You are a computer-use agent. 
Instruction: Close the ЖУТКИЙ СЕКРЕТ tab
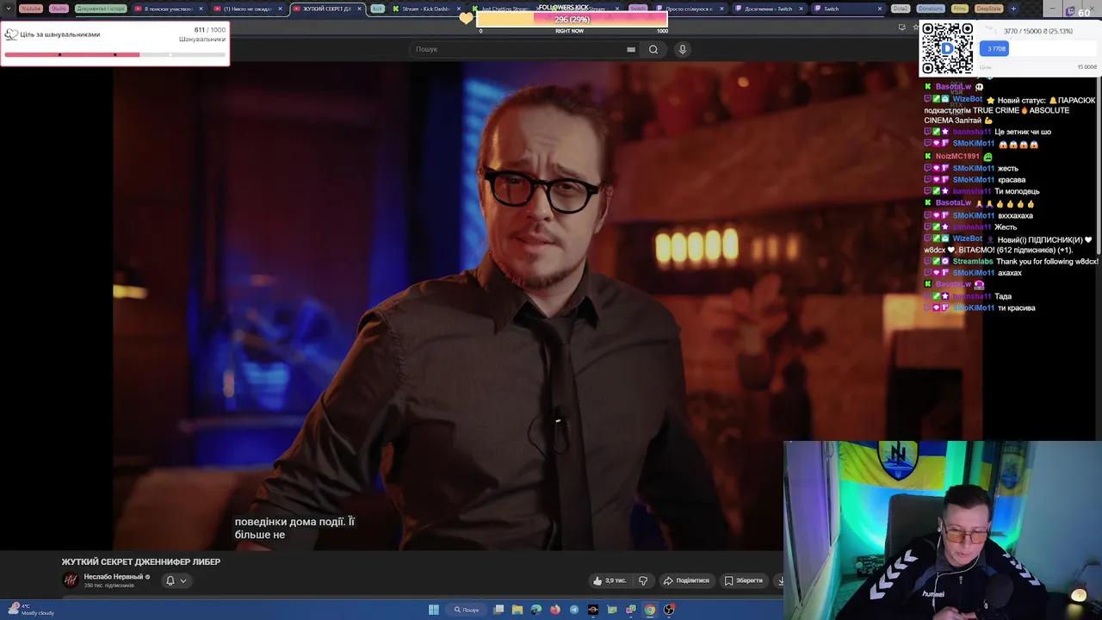tap(359, 9)
